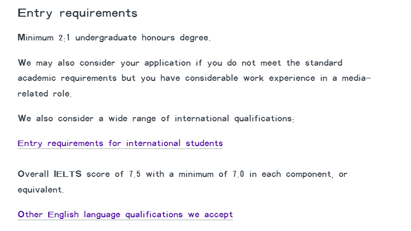The image size is (411, 231).
Task: Click the Minimum 2:1 undergraduate honours degree sentence
Action: pyautogui.click(x=114, y=38)
